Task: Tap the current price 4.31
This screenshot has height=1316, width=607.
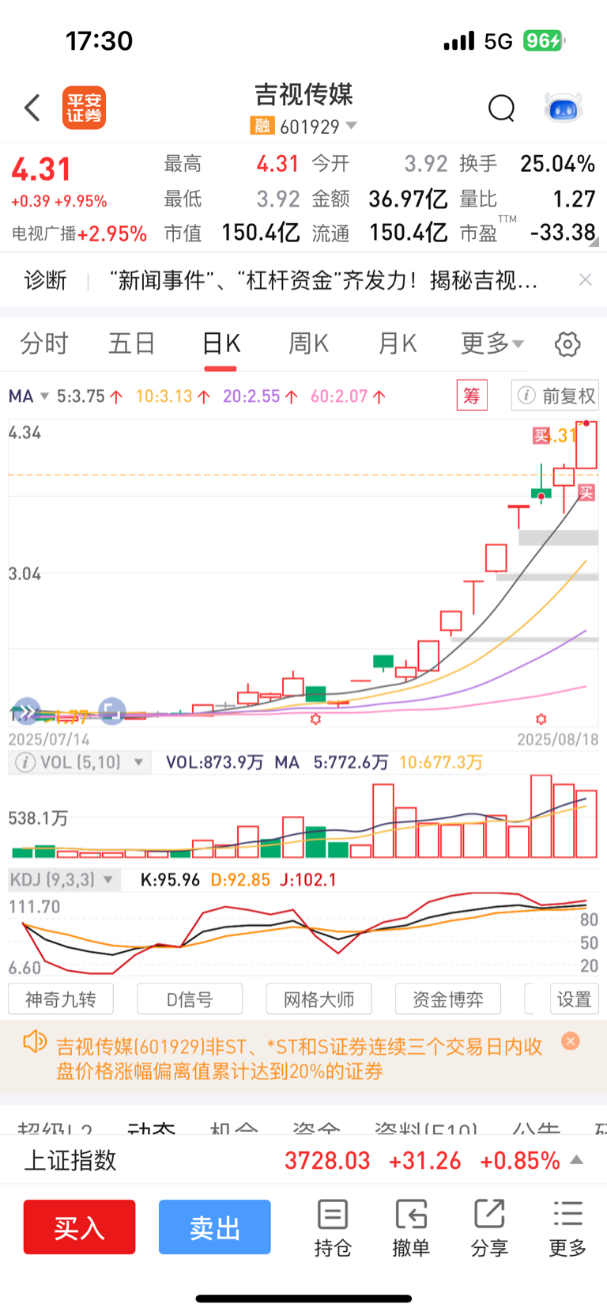Action: [41, 169]
